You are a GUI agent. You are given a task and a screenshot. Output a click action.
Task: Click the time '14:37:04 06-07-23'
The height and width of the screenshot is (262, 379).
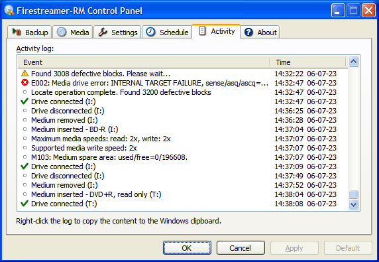(305, 129)
